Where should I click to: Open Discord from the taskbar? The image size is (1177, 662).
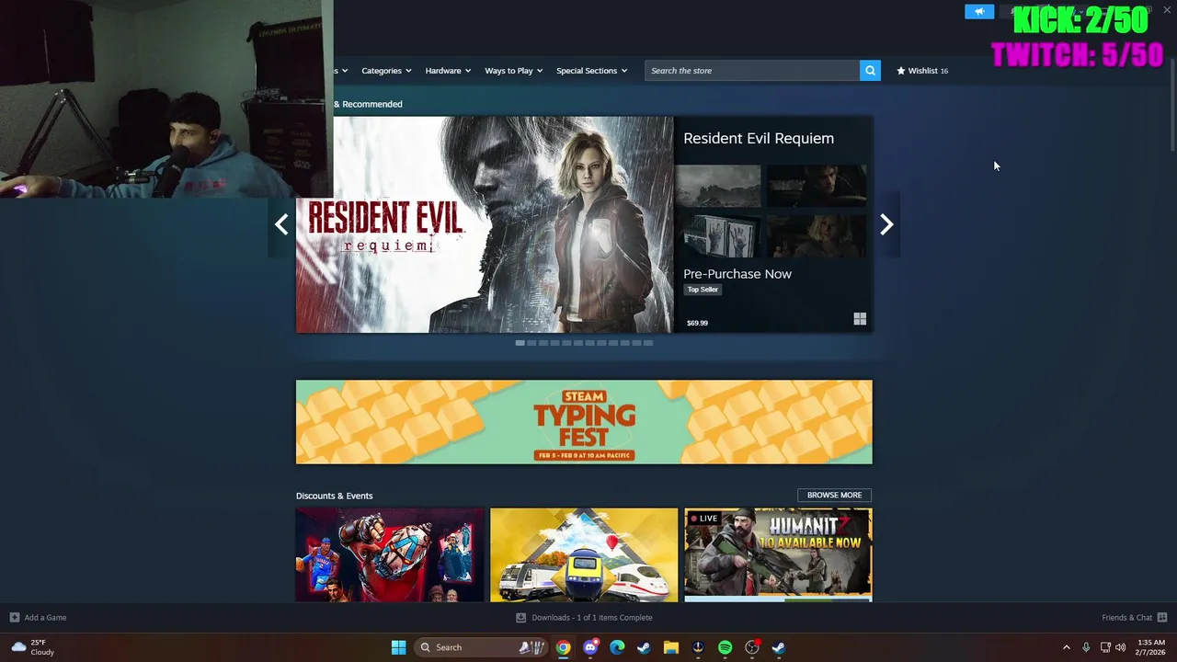point(590,647)
